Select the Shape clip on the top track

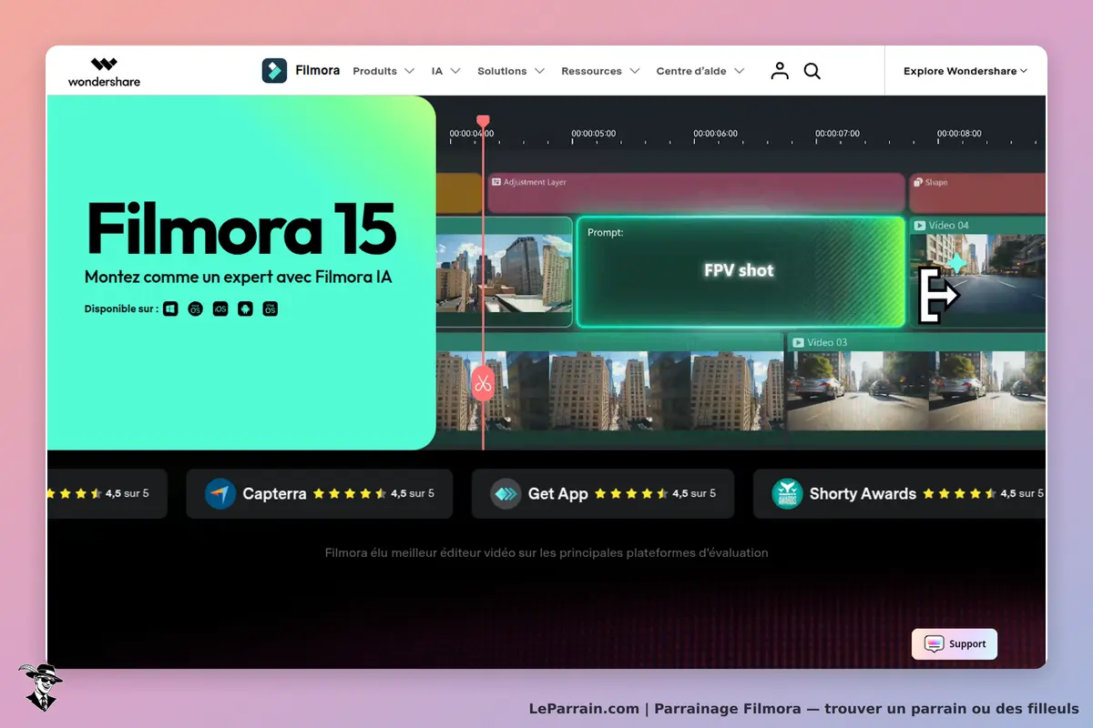[x=977, y=193]
